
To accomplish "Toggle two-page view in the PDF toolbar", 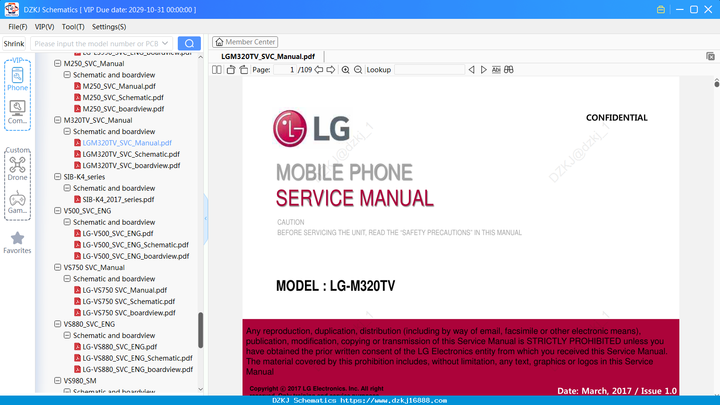I will 217,70.
